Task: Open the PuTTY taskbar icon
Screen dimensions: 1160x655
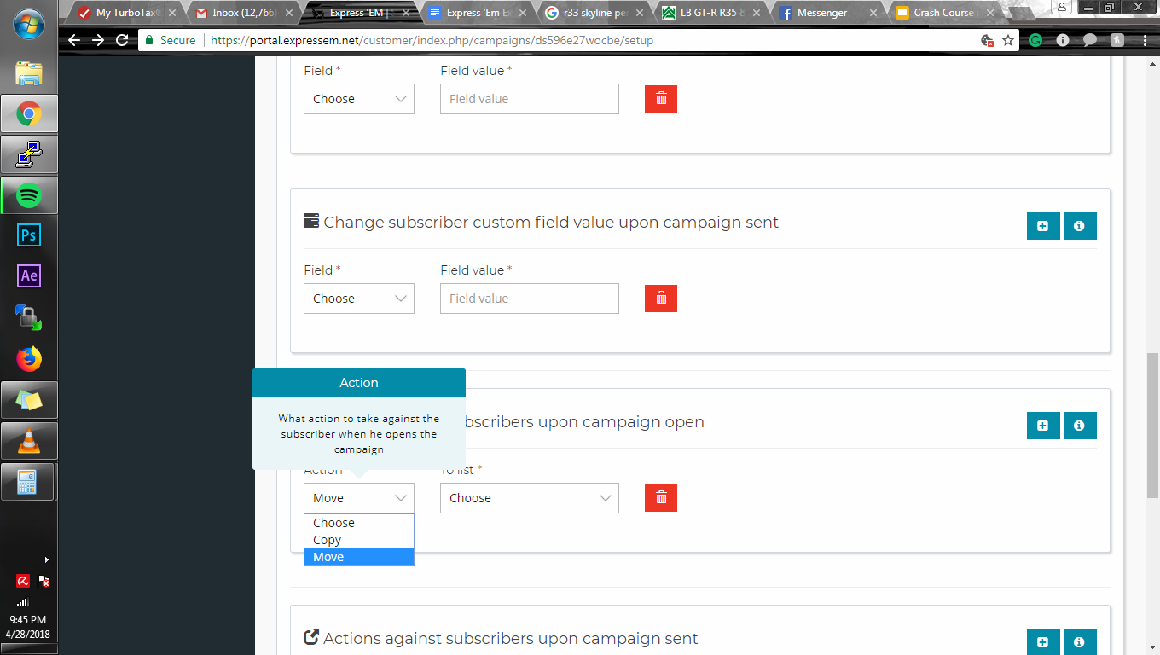Action: click(29, 154)
